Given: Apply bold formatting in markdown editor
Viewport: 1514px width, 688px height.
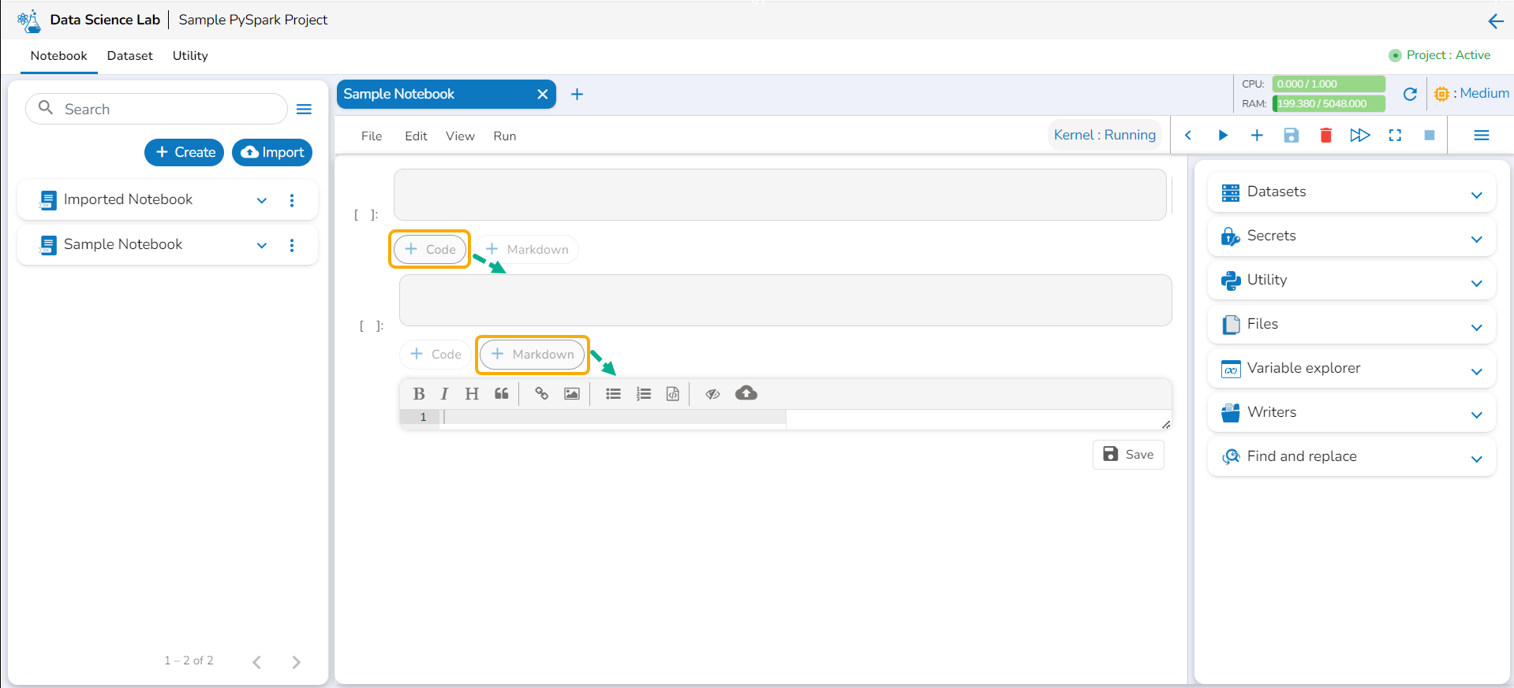Looking at the screenshot, I should 419,394.
